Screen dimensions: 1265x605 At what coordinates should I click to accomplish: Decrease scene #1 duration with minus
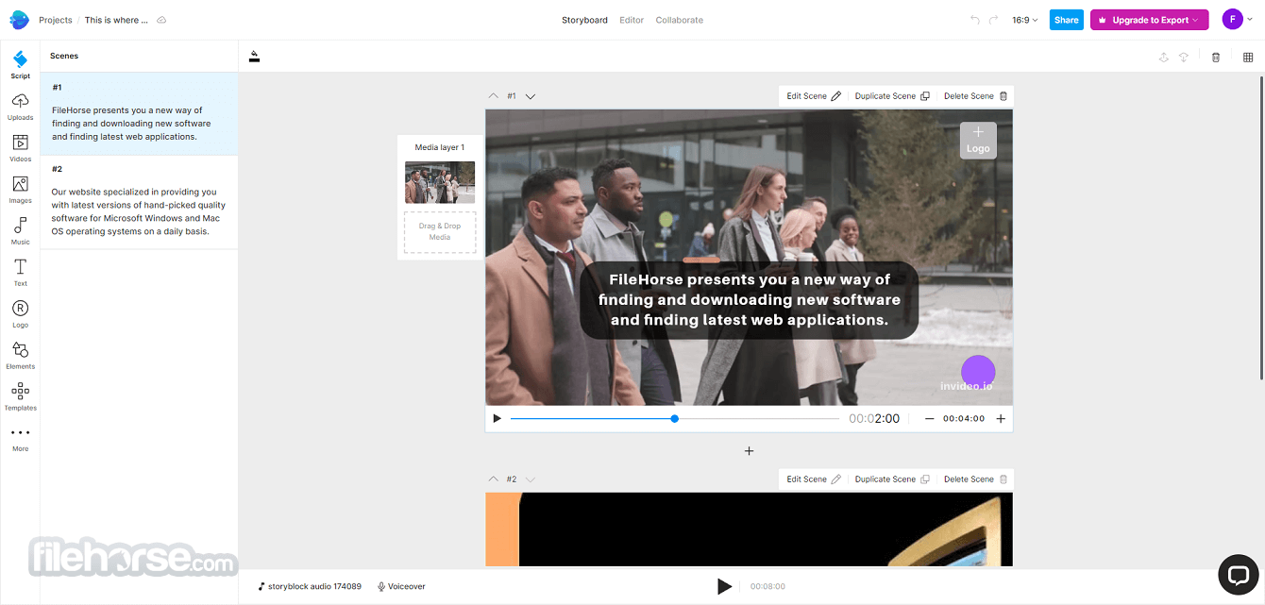929,419
